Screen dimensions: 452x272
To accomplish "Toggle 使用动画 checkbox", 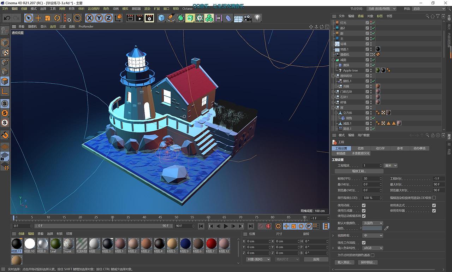I will coord(364,205).
